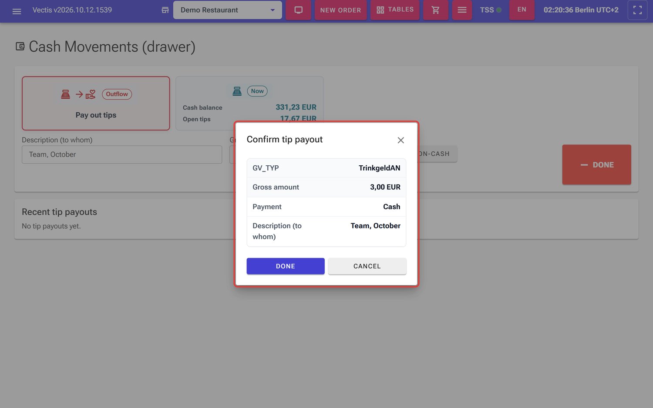
Task: Click the GV_TYP label in dialog
Action: (x=266, y=168)
